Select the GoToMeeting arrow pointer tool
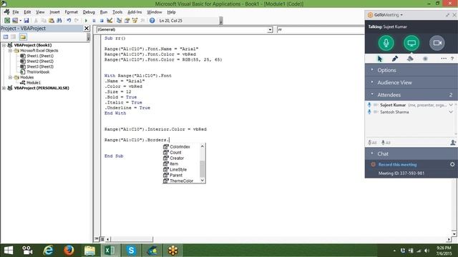The height and width of the screenshot is (257, 458). [x=380, y=59]
